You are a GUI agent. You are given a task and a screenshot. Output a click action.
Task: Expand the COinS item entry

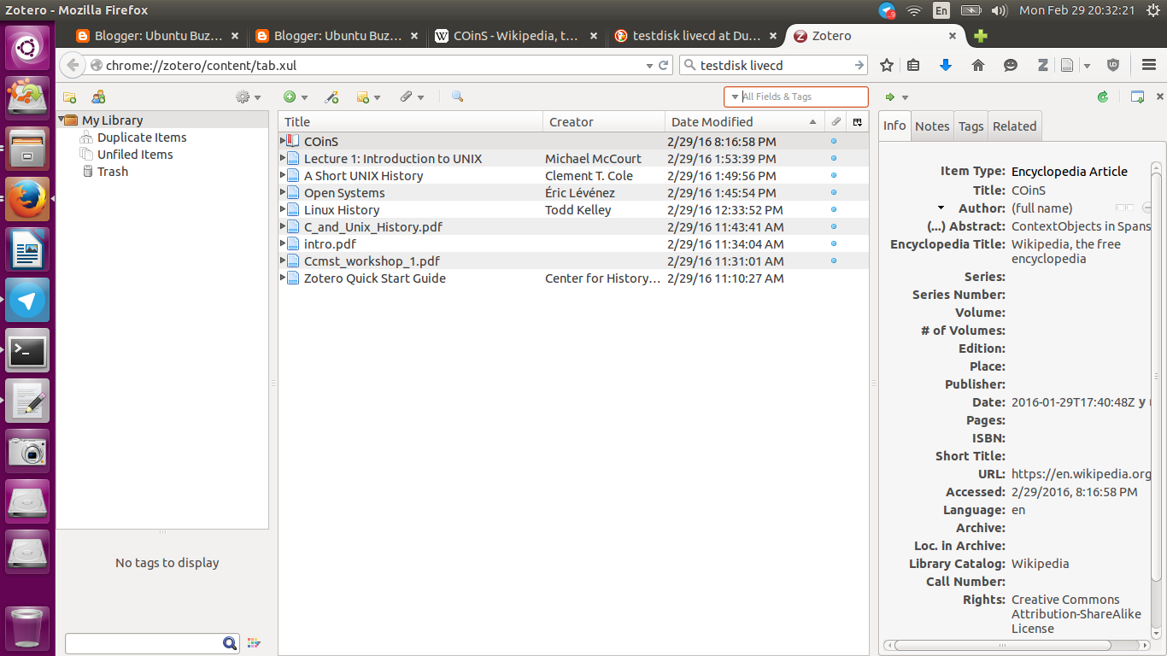coord(283,141)
